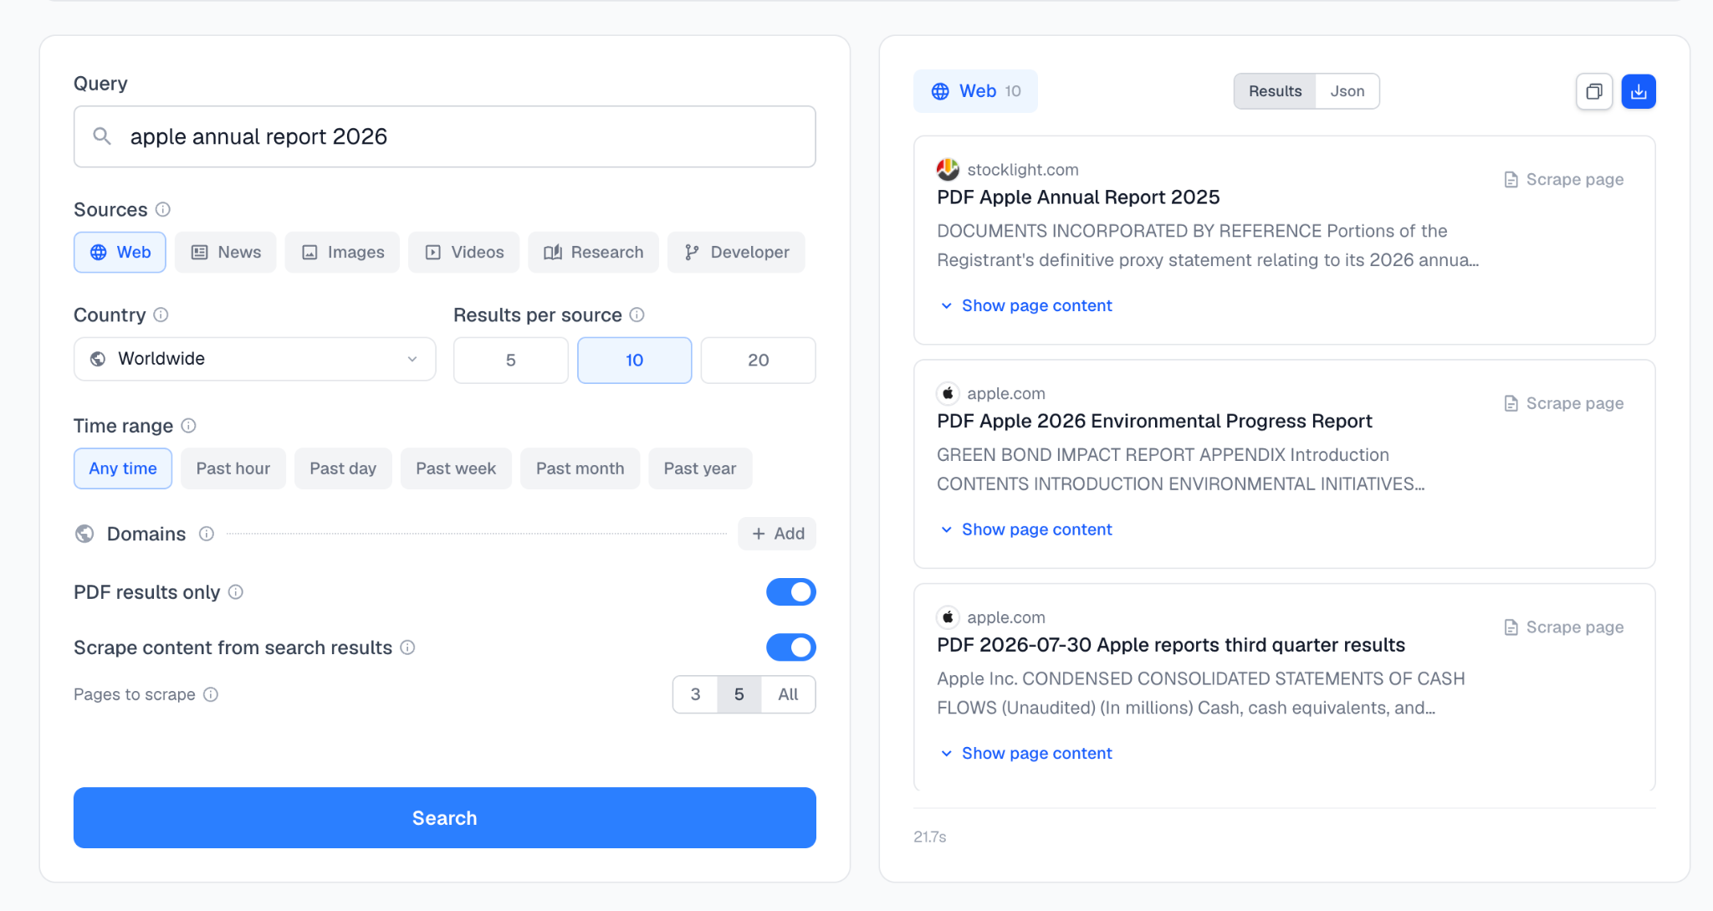This screenshot has width=1713, height=911.
Task: Click the blue Search button
Action: (445, 818)
